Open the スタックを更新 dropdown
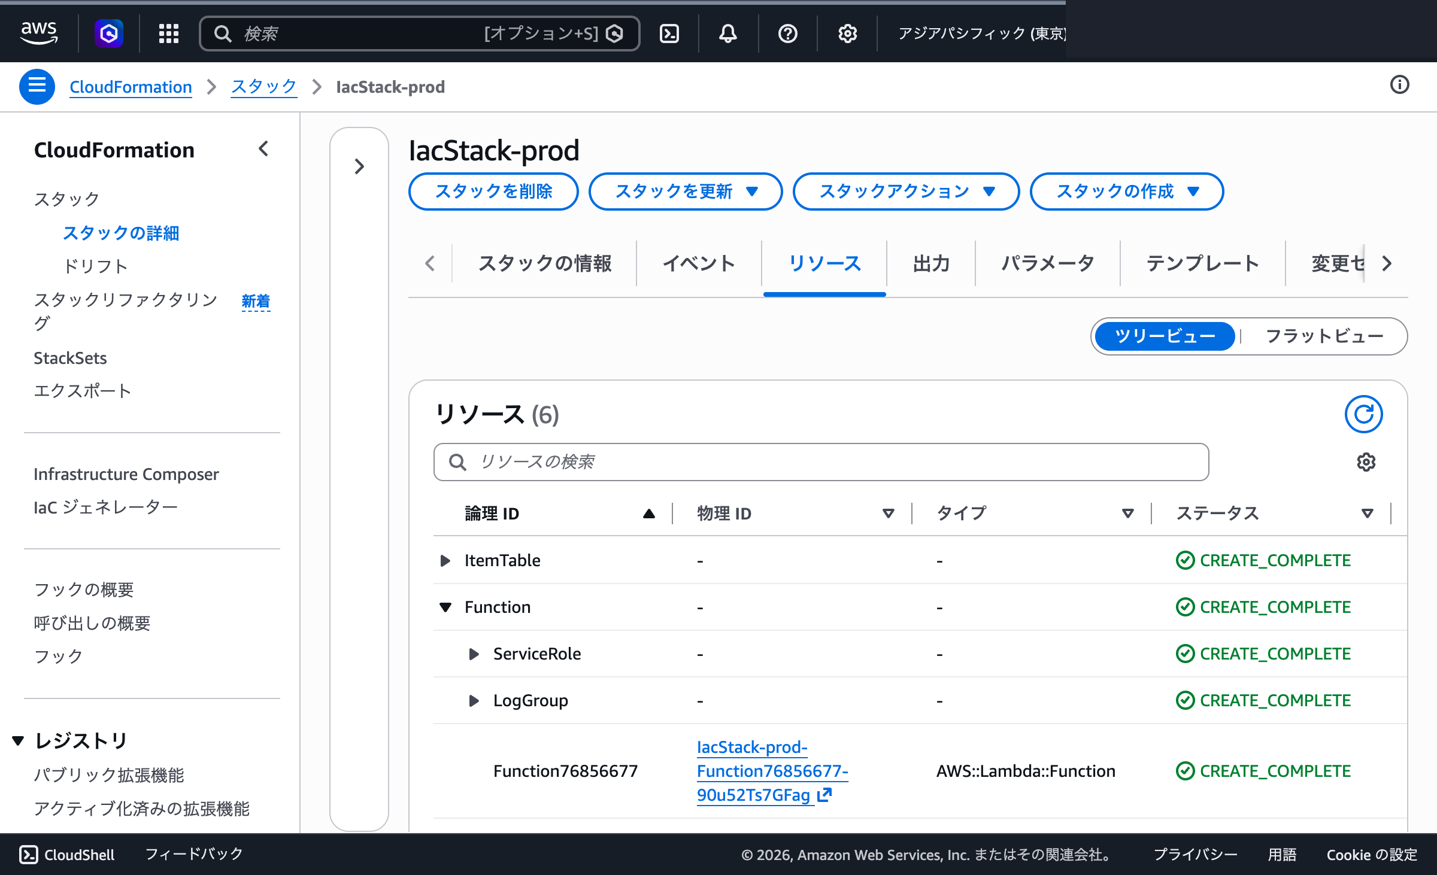 [x=686, y=192]
